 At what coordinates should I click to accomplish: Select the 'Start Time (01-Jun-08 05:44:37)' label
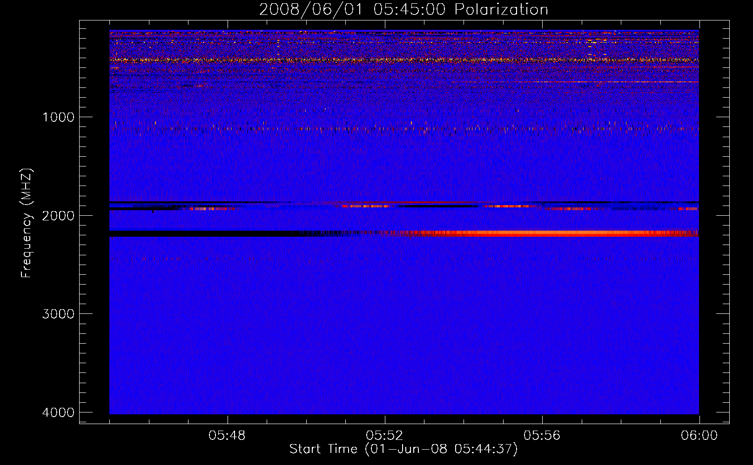pos(403,449)
